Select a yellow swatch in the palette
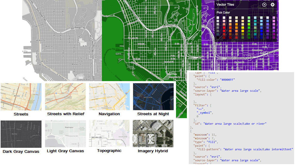 click(243, 27)
